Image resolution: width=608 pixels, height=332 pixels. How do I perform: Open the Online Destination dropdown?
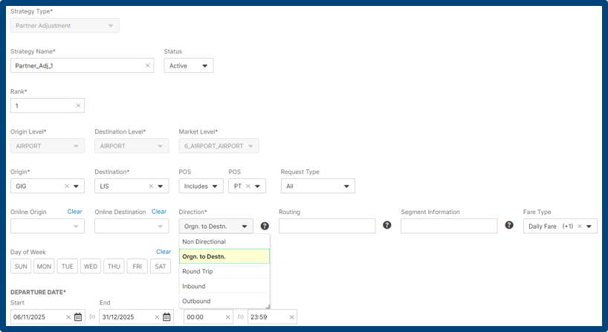132,227
